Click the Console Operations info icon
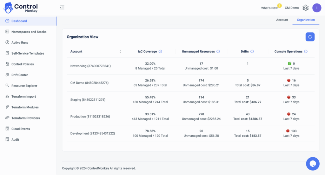325x175 pixels. (306, 51)
